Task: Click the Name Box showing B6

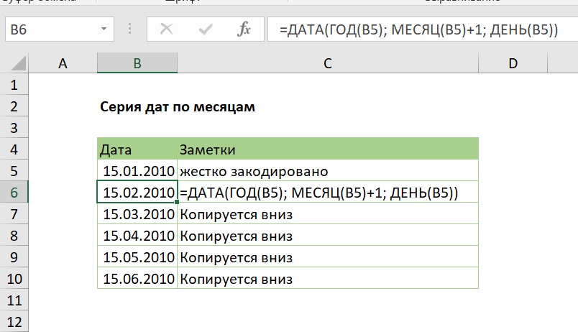Action: (x=60, y=29)
